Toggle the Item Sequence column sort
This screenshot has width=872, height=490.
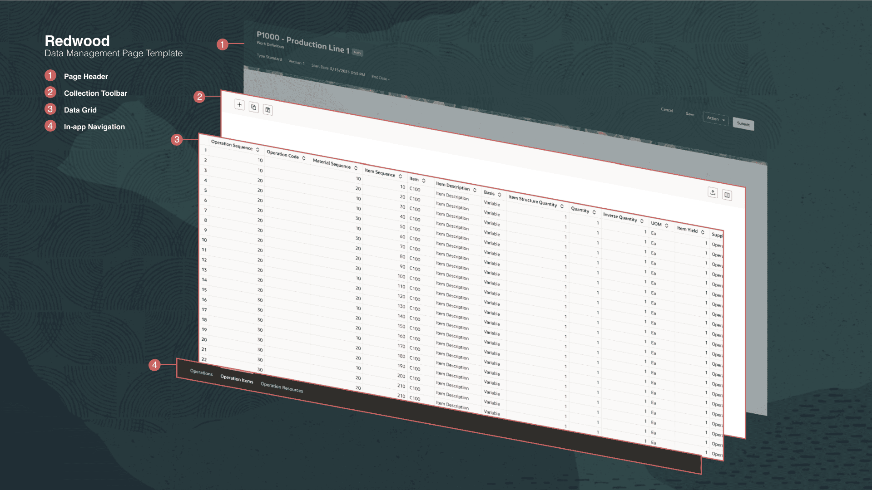click(401, 176)
